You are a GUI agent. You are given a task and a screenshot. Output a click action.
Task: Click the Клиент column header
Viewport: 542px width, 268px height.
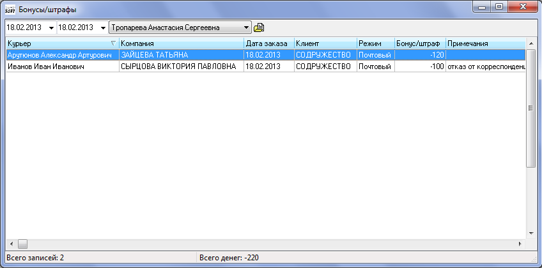[x=325, y=43]
